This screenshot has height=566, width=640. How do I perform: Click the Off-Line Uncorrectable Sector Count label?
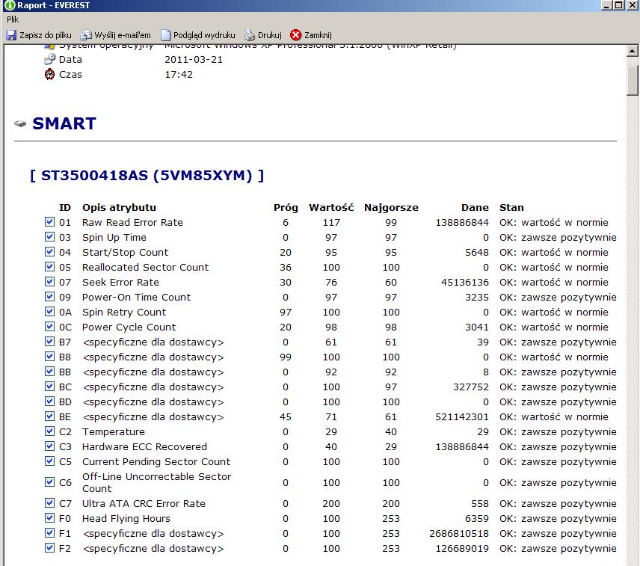point(156,482)
